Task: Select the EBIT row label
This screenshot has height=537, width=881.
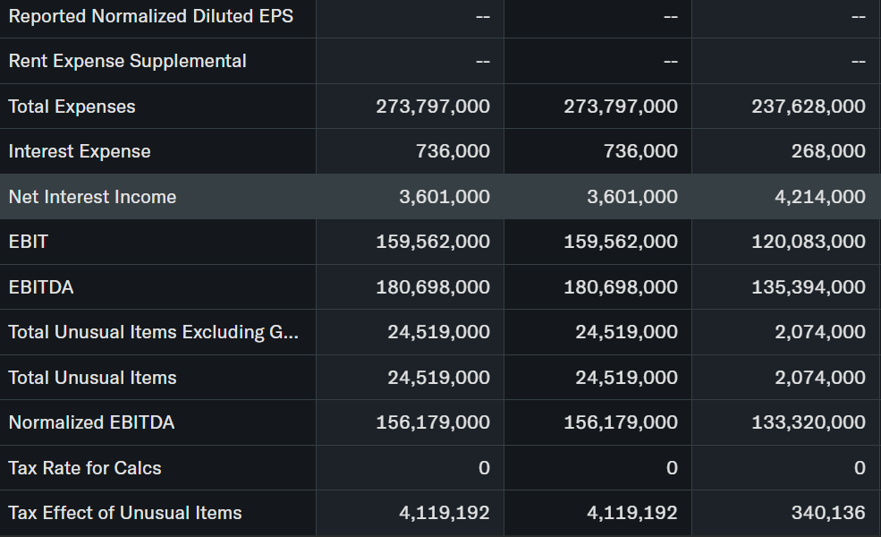Action: tap(28, 242)
